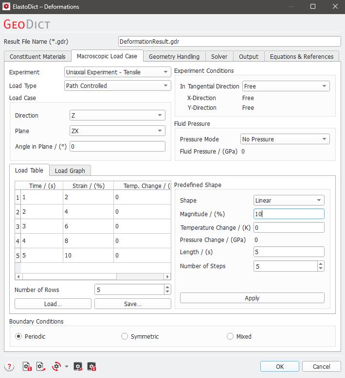This screenshot has width=345, height=378.
Task: Open the Experiment dropdown
Action: pos(118,72)
